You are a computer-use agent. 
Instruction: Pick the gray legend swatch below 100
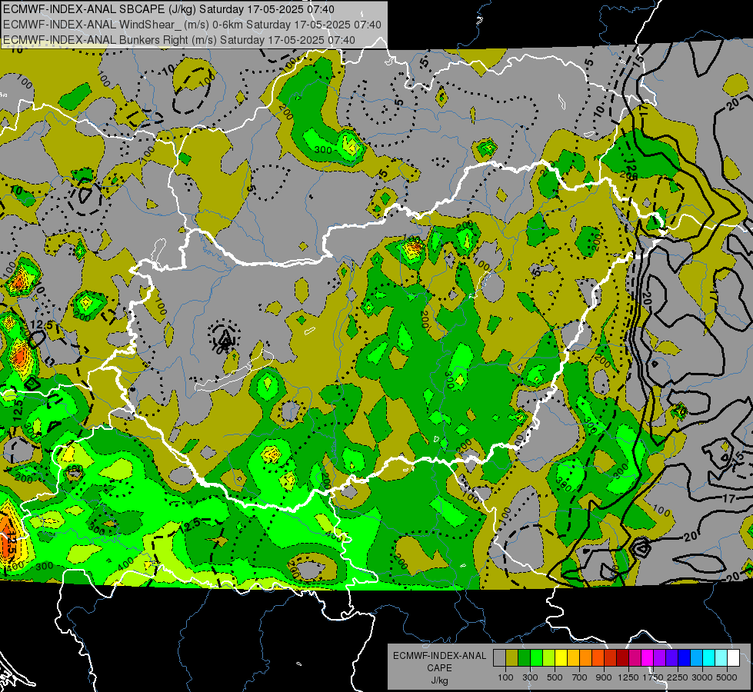coord(499,657)
